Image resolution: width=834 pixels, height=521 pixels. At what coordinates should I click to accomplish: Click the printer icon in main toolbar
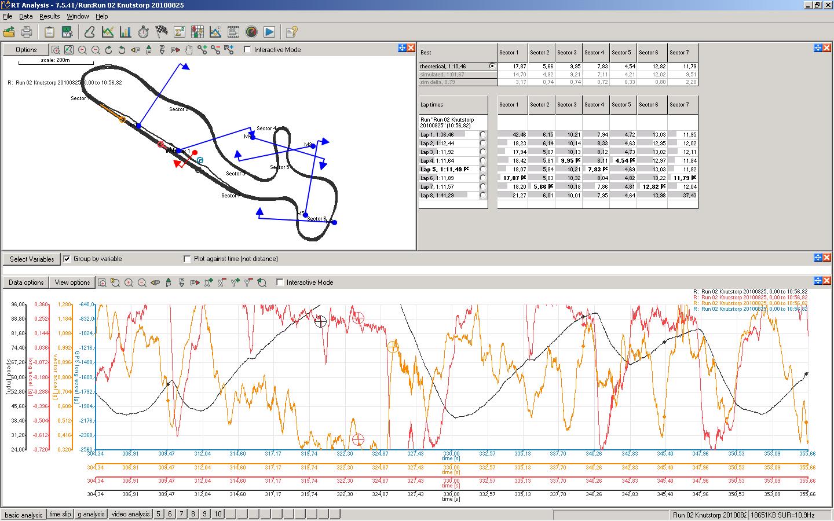click(27, 32)
